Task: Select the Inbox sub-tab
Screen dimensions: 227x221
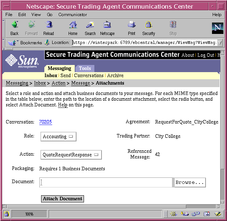Action: point(51,75)
